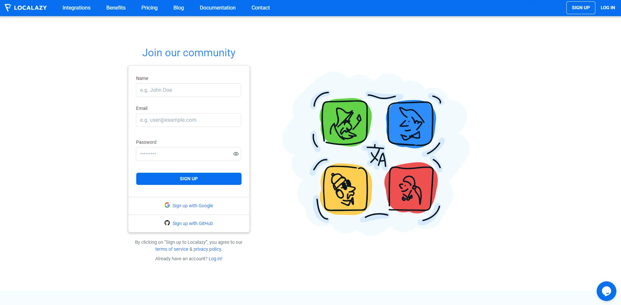This screenshot has width=621, height=305.
Task: Click the blue character avatar illustration
Action: click(410, 123)
